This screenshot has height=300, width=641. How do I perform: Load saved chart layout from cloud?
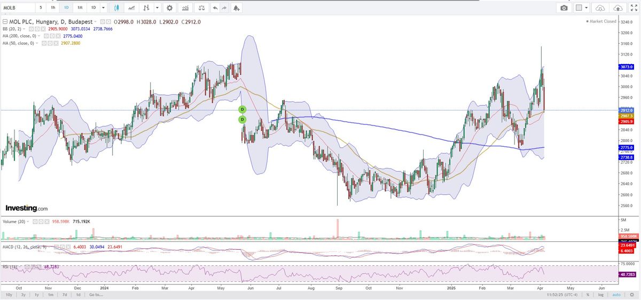[x=599, y=8]
